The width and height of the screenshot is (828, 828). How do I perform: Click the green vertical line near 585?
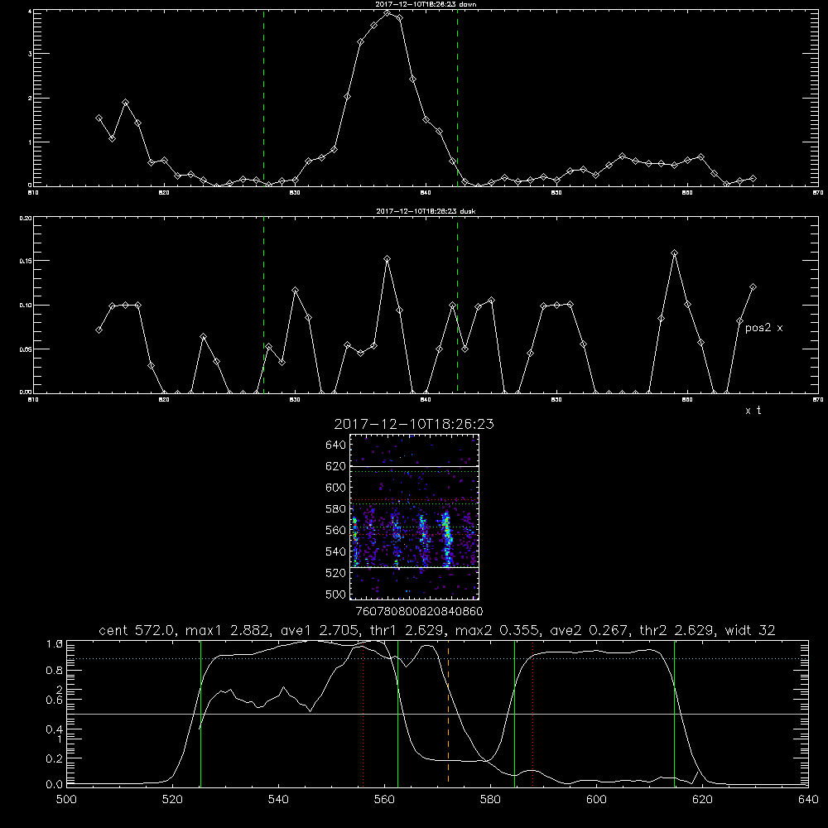tap(514, 714)
